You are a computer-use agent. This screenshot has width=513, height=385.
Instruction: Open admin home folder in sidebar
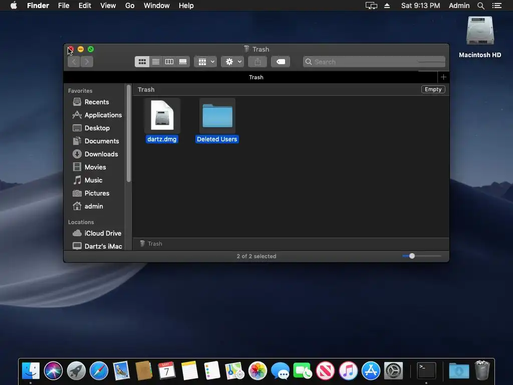pos(88,206)
